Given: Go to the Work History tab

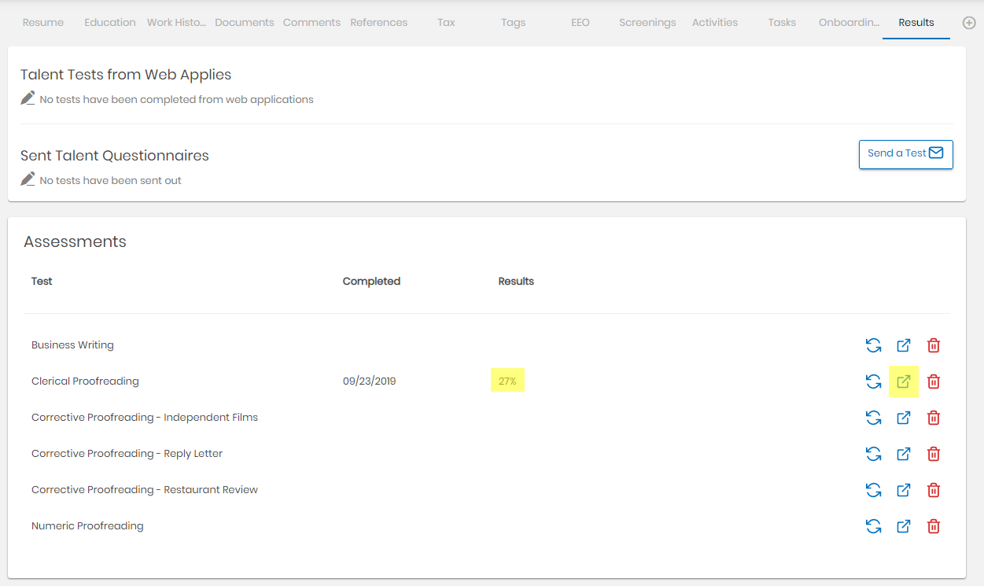Looking at the screenshot, I should pyautogui.click(x=176, y=23).
